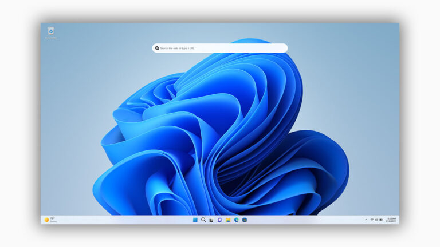The image size is (440, 247).
Task: Open the clock and date flyout
Action: click(x=391, y=220)
